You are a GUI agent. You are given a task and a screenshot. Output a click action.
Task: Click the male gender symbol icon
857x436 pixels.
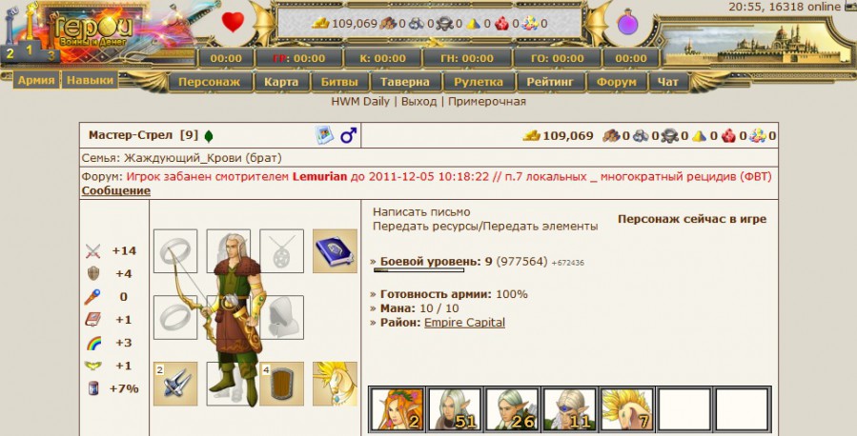point(348,135)
